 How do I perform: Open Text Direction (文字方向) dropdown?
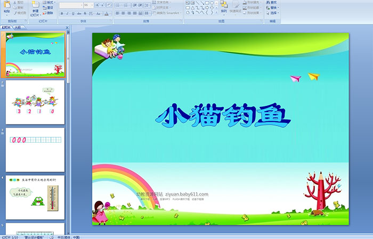[162, 2]
